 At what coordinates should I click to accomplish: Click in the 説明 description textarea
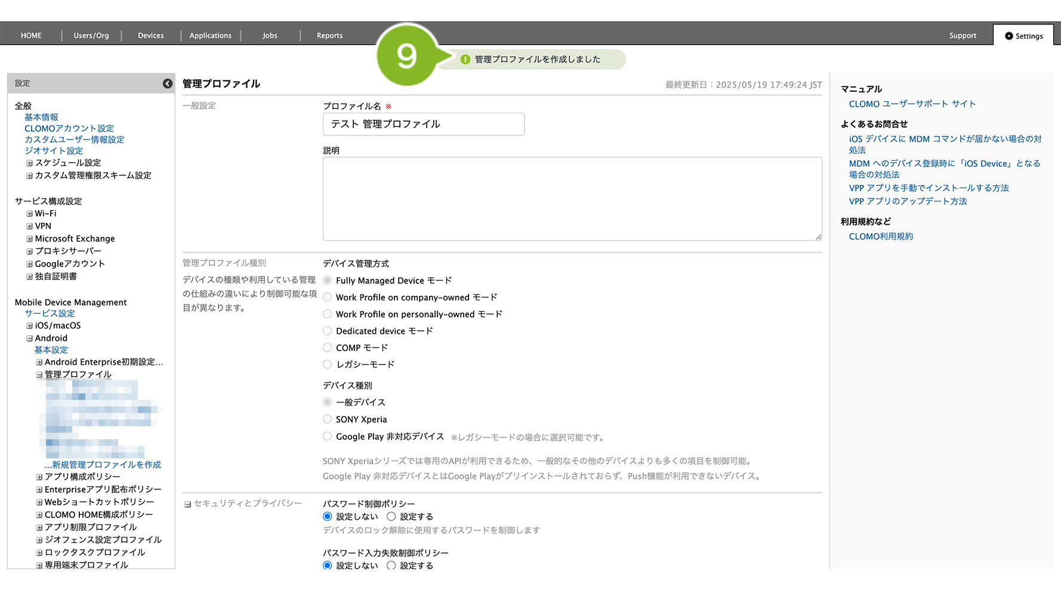tap(572, 199)
